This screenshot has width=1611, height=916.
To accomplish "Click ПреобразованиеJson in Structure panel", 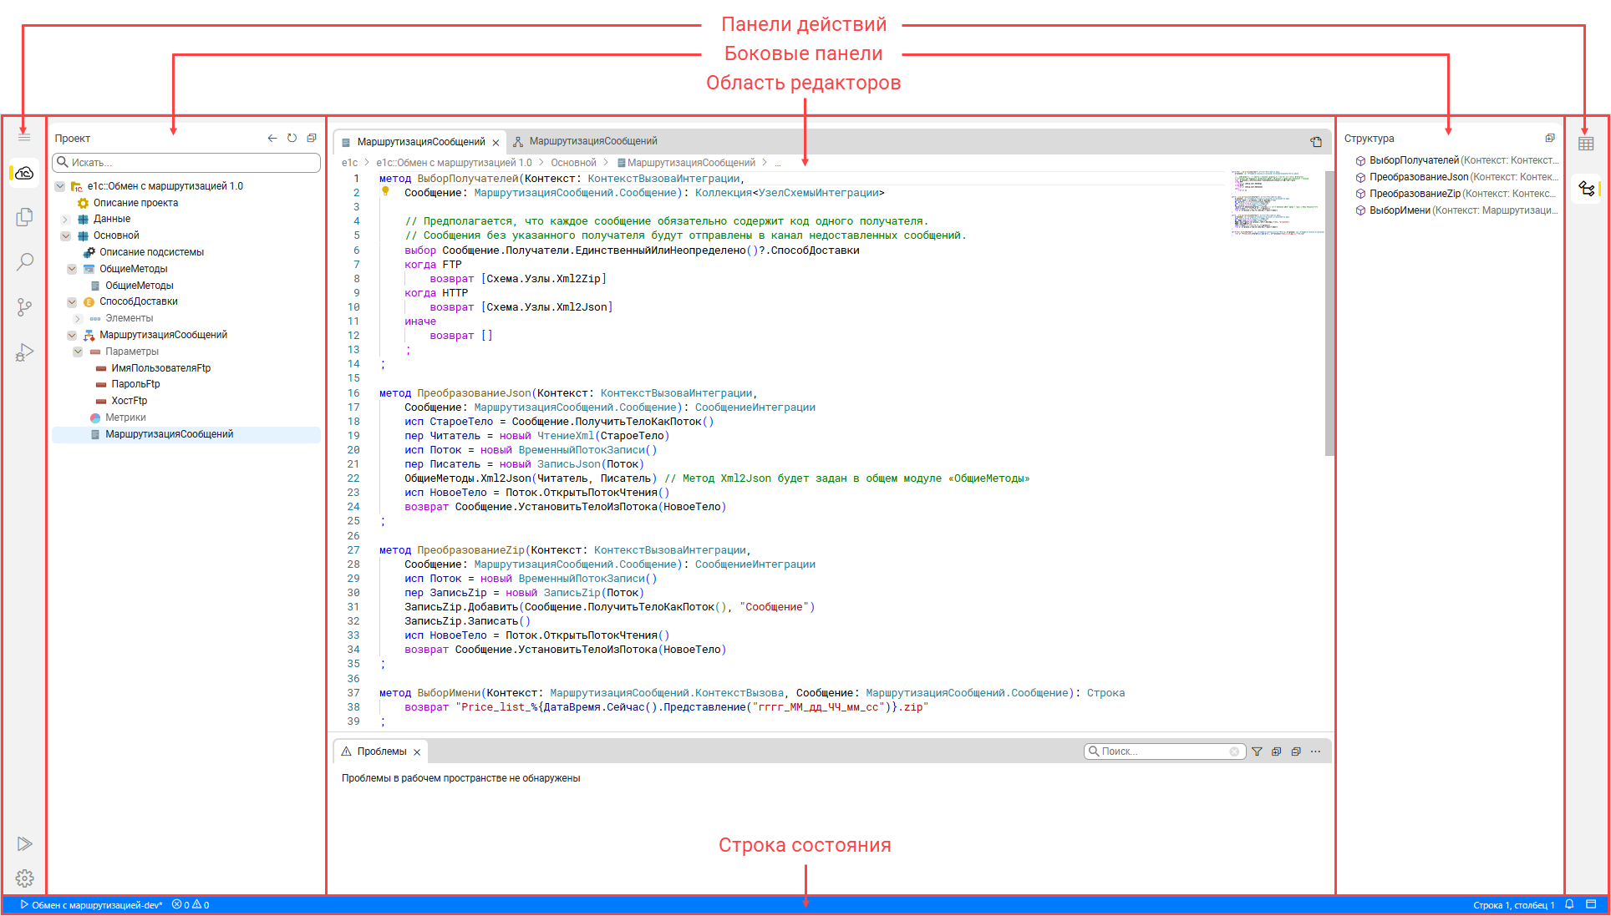I will (x=1418, y=177).
